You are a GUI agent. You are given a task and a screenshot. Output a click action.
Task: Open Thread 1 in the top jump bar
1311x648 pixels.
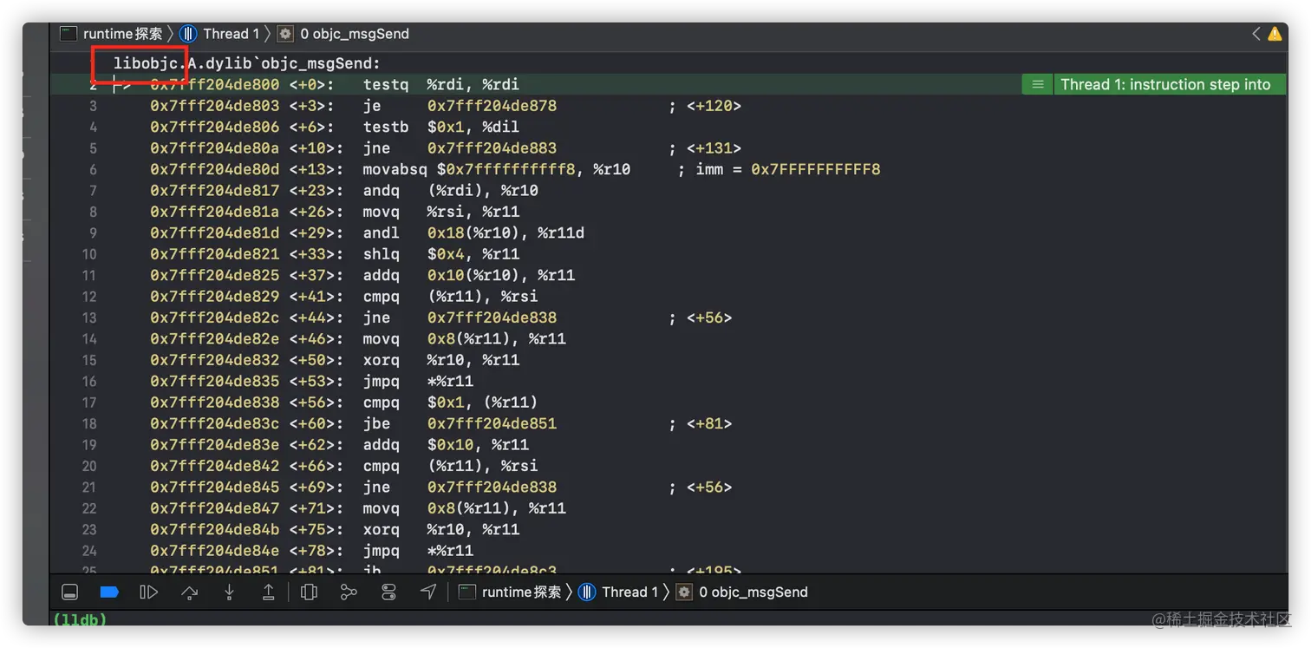219,34
